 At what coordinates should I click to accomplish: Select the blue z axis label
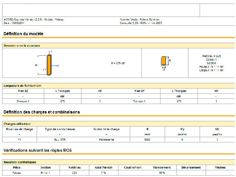point(58,66)
